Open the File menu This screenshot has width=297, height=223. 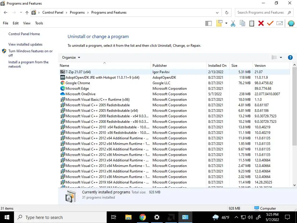6,23
